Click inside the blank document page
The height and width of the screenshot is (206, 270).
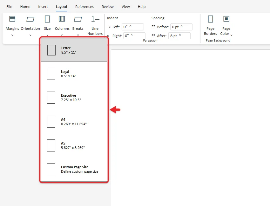coord(191,128)
